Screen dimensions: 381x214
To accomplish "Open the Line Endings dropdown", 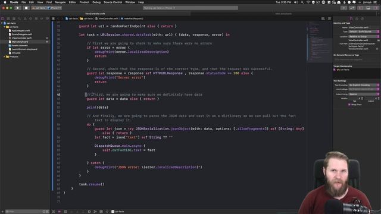I will (364, 89).
